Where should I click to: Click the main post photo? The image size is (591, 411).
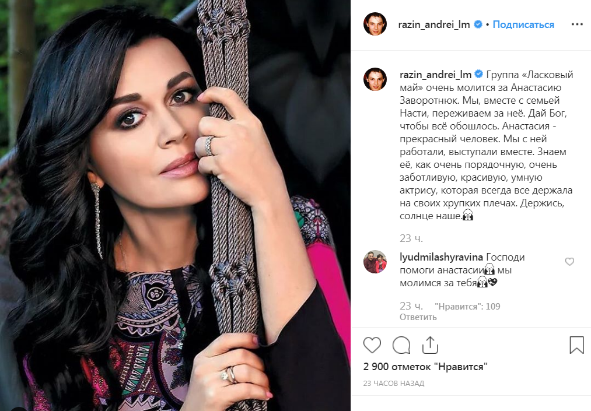click(175, 205)
